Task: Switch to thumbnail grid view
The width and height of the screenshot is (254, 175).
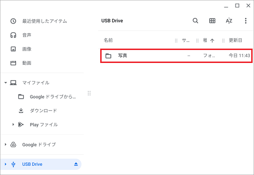Action: pos(212,21)
